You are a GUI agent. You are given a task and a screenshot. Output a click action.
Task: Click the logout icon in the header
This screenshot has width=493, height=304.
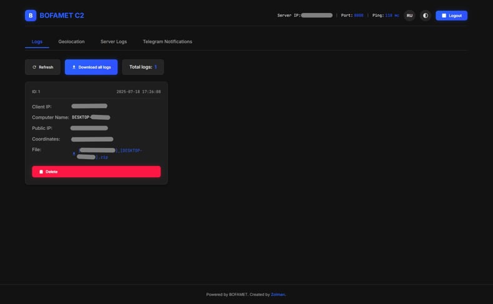click(x=444, y=16)
